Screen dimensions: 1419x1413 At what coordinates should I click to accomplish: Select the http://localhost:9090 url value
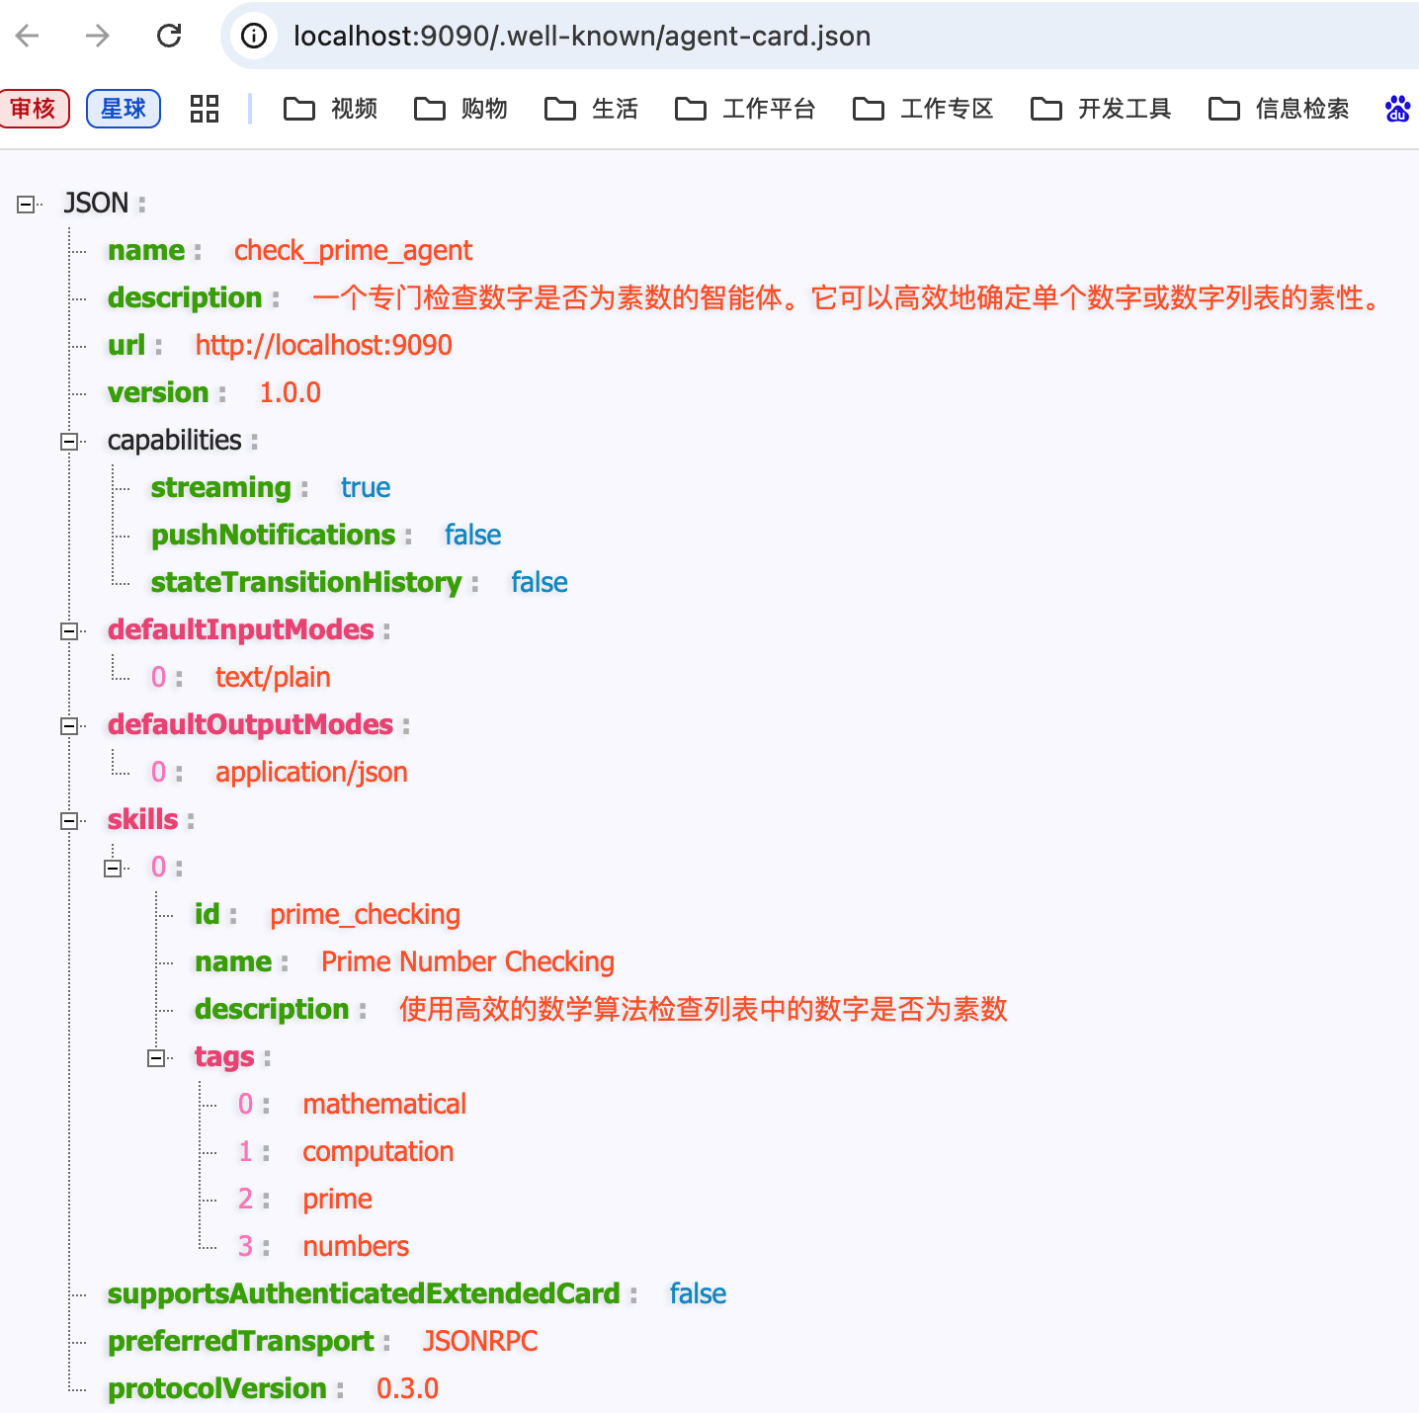pyautogui.click(x=323, y=346)
